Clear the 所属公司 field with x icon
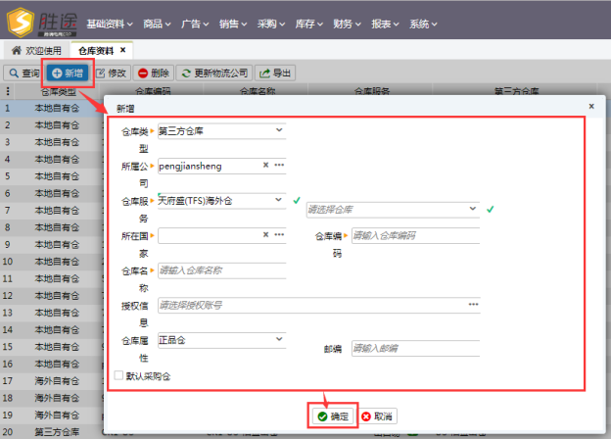Image resolution: width=611 pixels, height=440 pixels. (x=265, y=166)
